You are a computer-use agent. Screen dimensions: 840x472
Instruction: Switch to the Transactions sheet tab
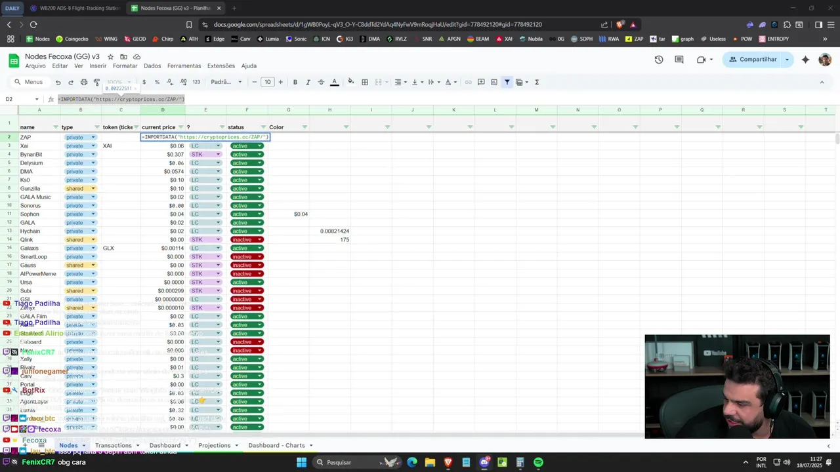[113, 446]
